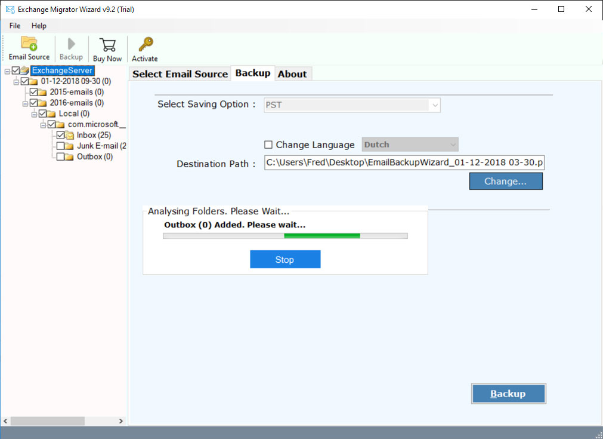Click the window resize grip in status bar
This screenshot has height=439, width=603.
pos(598,435)
